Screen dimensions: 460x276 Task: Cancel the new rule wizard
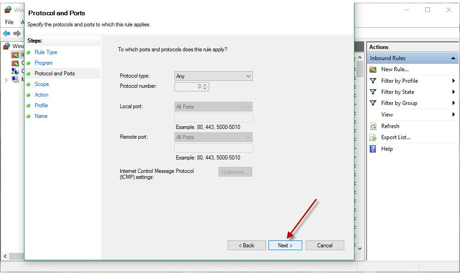point(325,245)
